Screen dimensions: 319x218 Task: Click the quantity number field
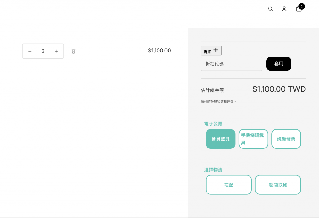coord(43,51)
